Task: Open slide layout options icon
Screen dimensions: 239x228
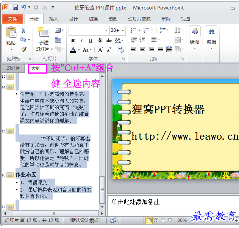Action: coord(58,30)
